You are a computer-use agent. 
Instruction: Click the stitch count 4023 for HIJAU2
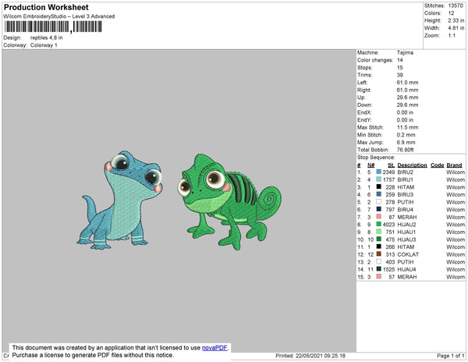point(389,225)
